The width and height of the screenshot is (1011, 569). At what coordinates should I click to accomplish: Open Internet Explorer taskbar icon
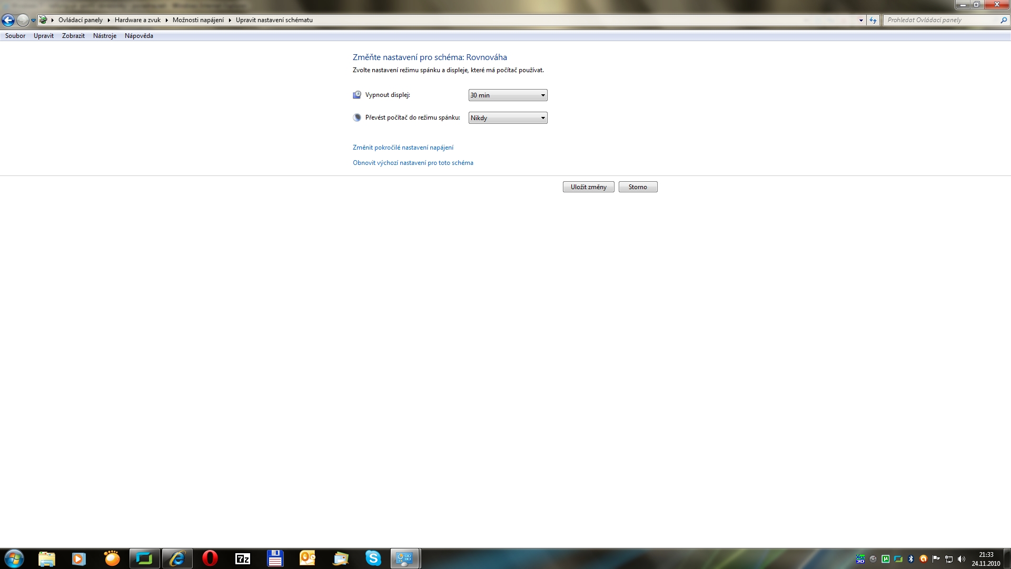[177, 558]
